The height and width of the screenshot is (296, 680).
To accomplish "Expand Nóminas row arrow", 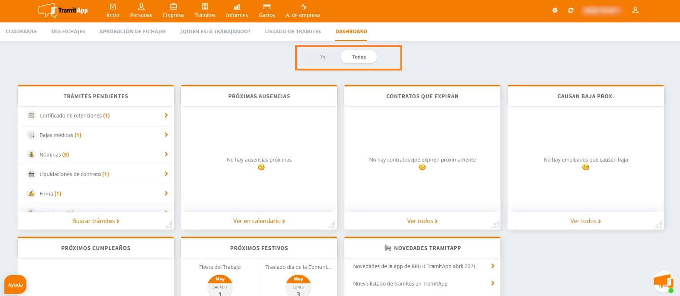I will 166,154.
